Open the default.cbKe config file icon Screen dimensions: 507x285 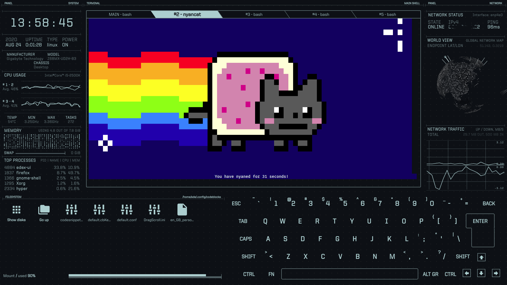point(99,211)
